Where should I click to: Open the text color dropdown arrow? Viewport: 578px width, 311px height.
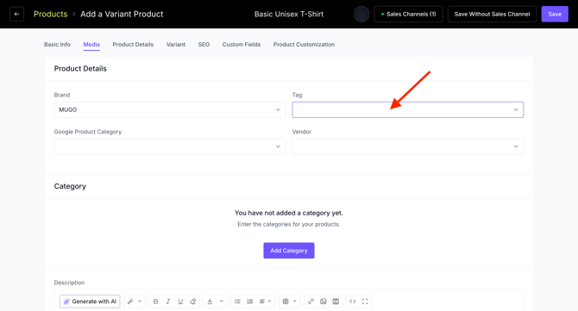tap(222, 302)
